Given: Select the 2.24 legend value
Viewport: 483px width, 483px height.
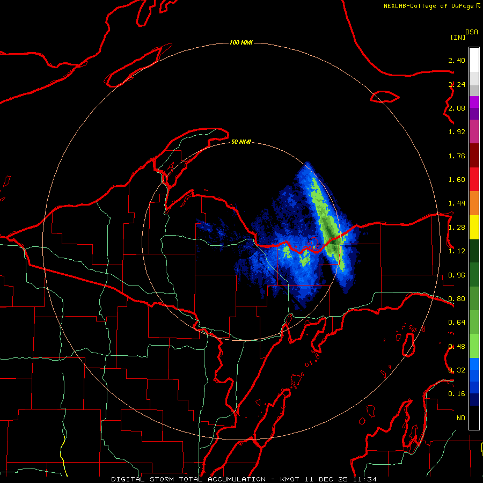Looking at the screenshot, I should click(457, 84).
